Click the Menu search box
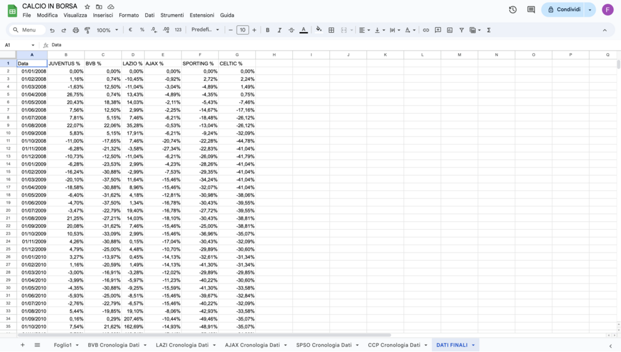The image size is (621, 352). point(27,30)
